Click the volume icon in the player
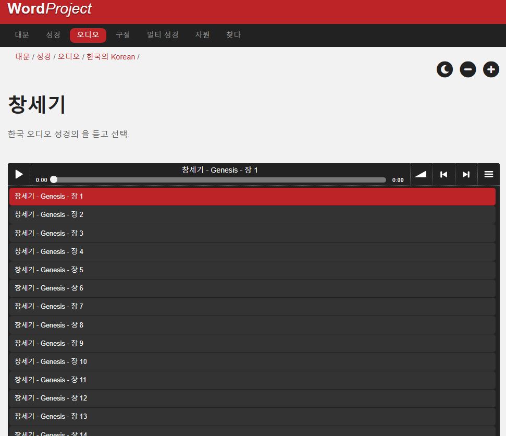The width and height of the screenshot is (506, 436). 421,174
